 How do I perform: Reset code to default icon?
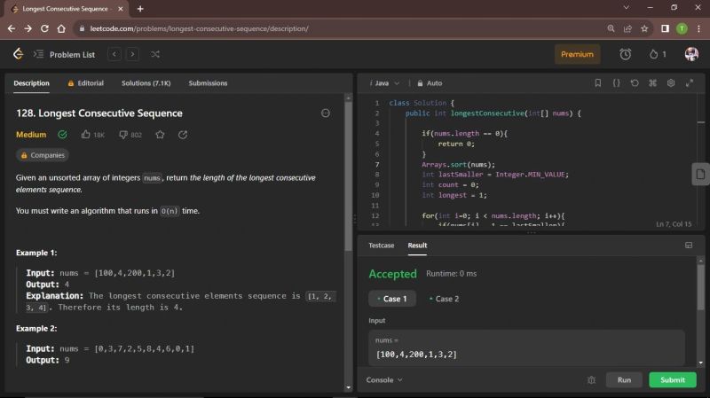[x=635, y=82]
